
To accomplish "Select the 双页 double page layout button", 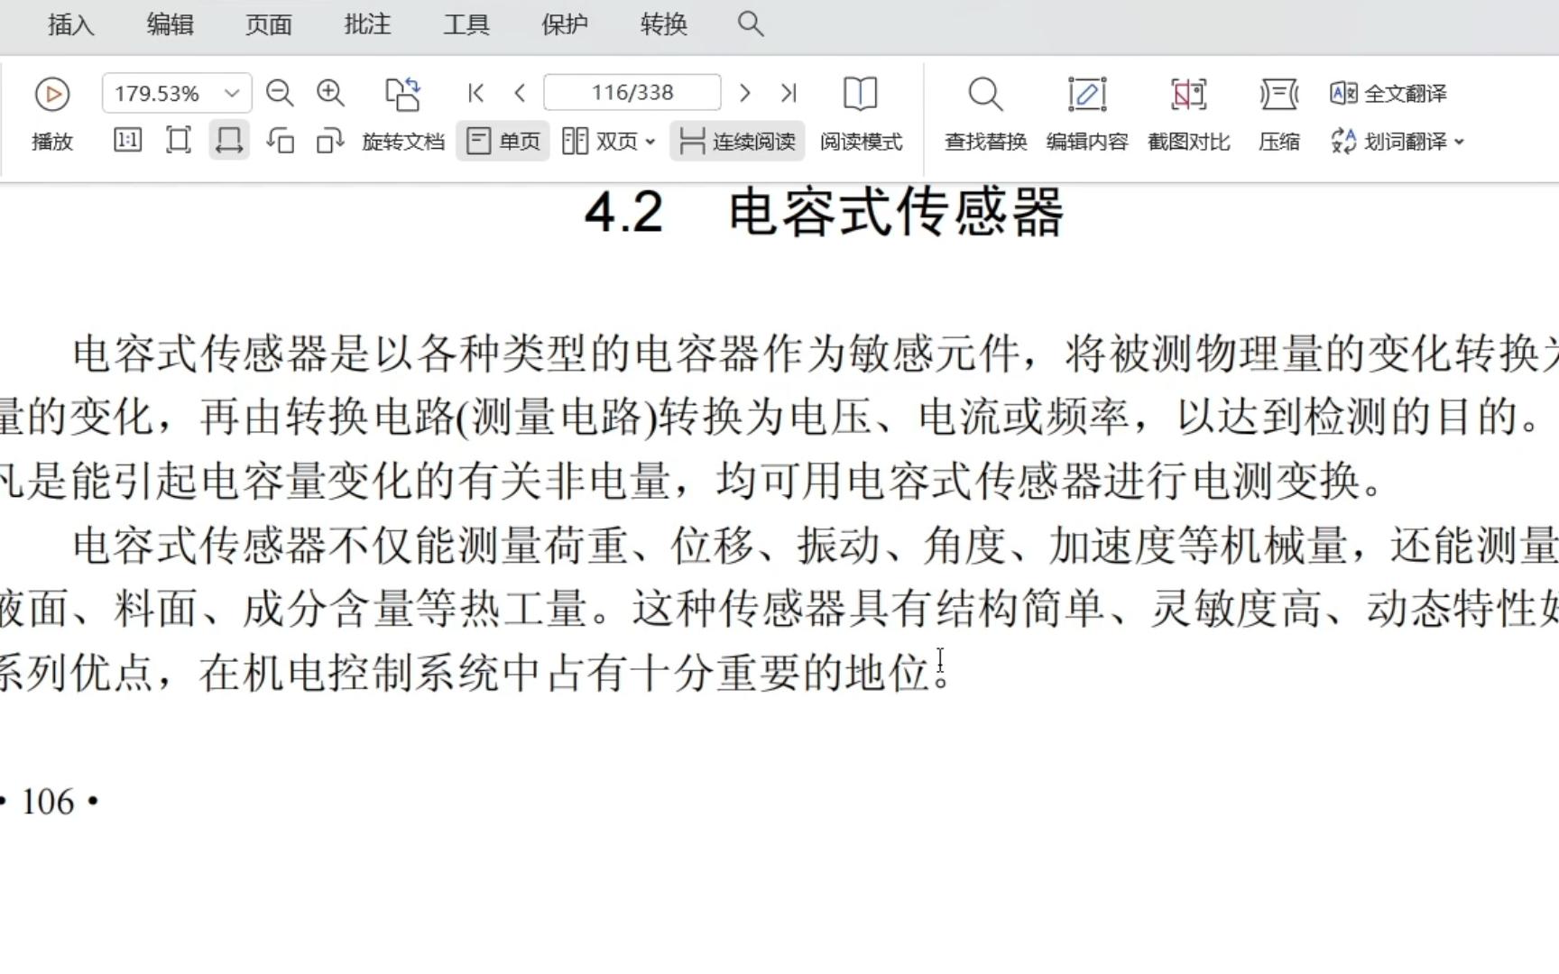I will pyautogui.click(x=599, y=142).
